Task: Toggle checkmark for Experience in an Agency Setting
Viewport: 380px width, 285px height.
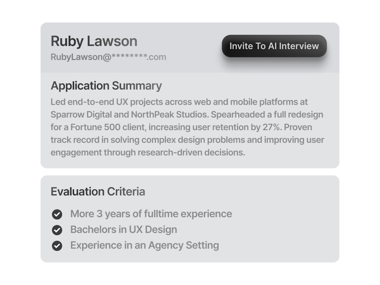Action: point(57,246)
